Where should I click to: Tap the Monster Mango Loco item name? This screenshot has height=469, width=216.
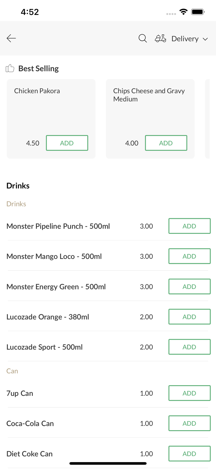[54, 256]
